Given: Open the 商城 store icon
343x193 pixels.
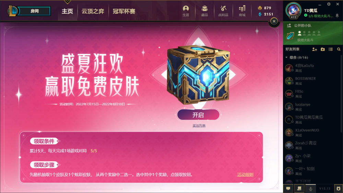Looking at the screenshot, I should [x=242, y=11].
